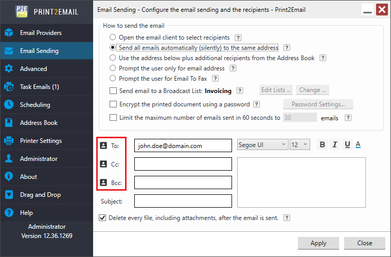Show help for Email To Fax option
391x257 pixels.
click(x=215, y=79)
